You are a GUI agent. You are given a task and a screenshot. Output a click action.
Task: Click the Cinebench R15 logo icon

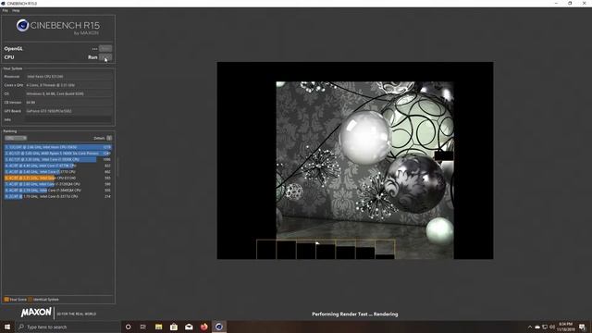pos(22,25)
